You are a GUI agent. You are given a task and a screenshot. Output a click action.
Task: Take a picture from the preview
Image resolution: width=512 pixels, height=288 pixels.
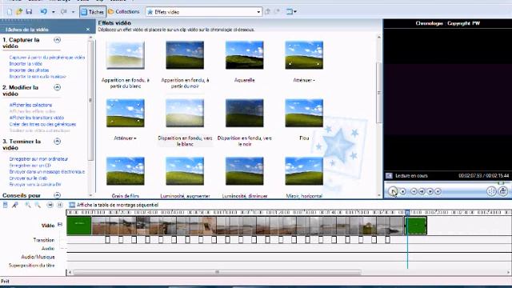[503, 191]
